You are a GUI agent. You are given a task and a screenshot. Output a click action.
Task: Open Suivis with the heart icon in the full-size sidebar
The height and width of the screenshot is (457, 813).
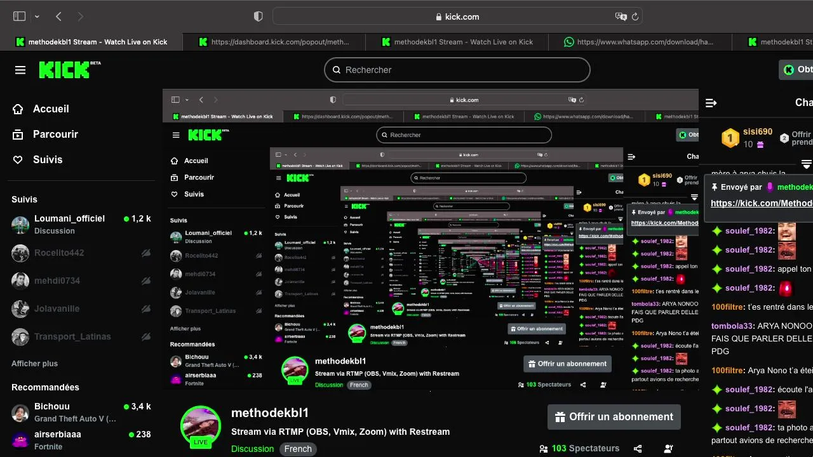tap(48, 159)
